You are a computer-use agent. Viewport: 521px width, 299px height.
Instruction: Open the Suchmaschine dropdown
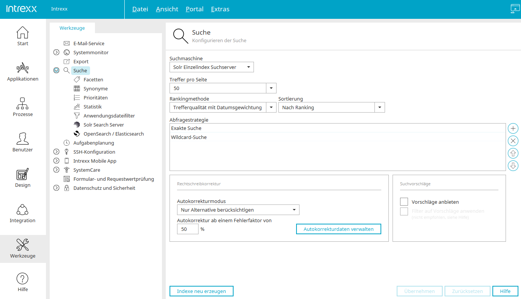click(x=211, y=67)
